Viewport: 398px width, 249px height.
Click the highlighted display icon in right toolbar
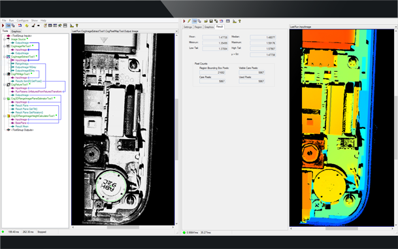tap(195, 22)
